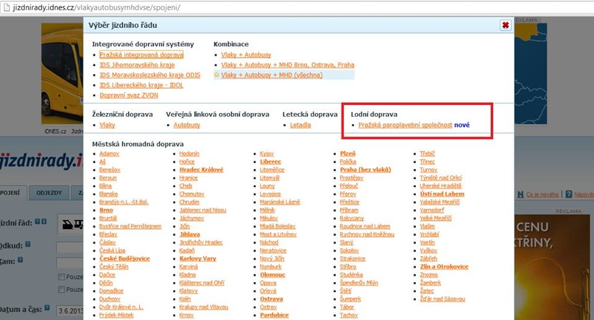This screenshot has width=594, height=320.
Task: Click help icon next to Datum a čas
Action: (47, 308)
